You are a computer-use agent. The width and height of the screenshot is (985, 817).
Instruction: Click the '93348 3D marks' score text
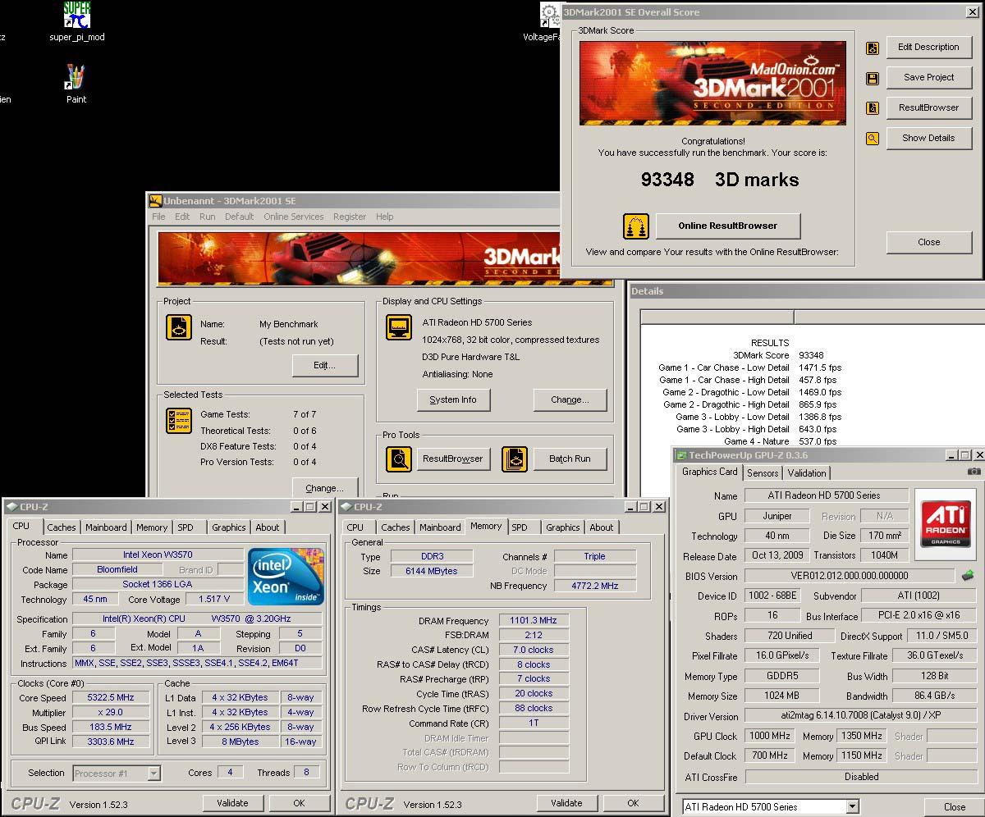click(720, 180)
